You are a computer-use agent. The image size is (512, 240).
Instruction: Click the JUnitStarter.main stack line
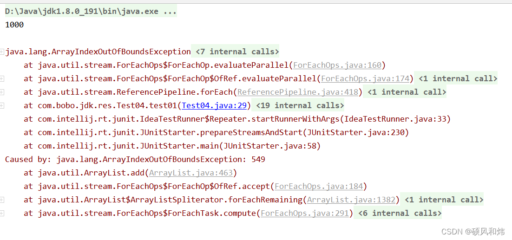[x=172, y=146]
